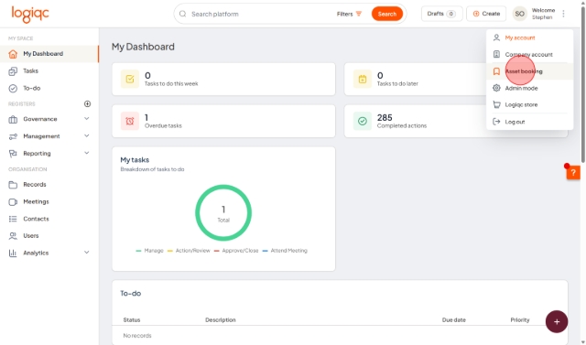586x345 pixels.
Task: Click the orange Search button
Action: (386, 14)
